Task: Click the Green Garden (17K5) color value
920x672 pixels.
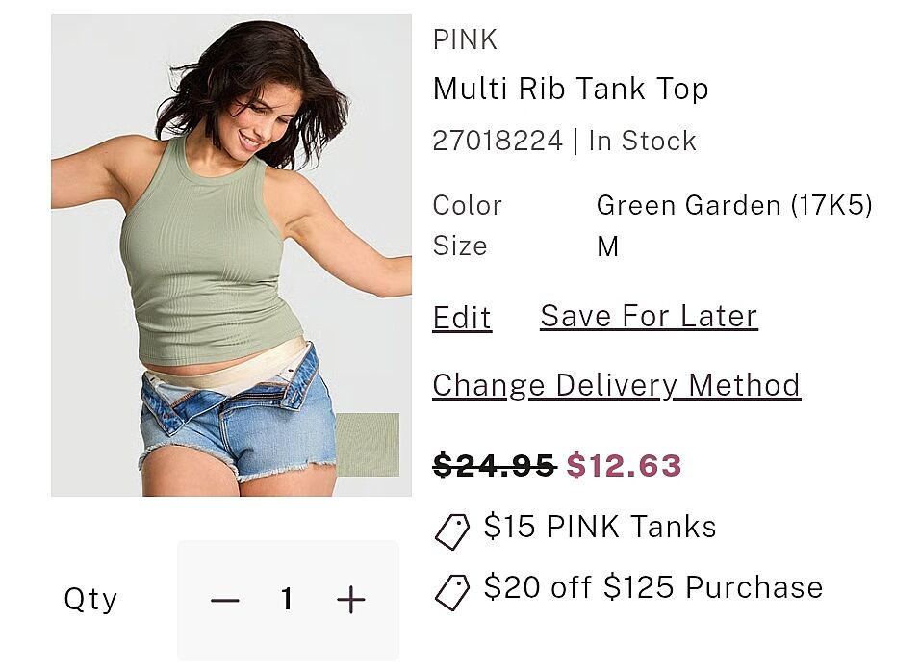Action: point(734,205)
